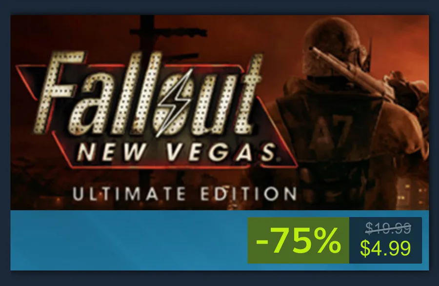Screen dimensions: 439x286
Task: Click the 'NEW VEGAS' title text
Action: (176, 153)
